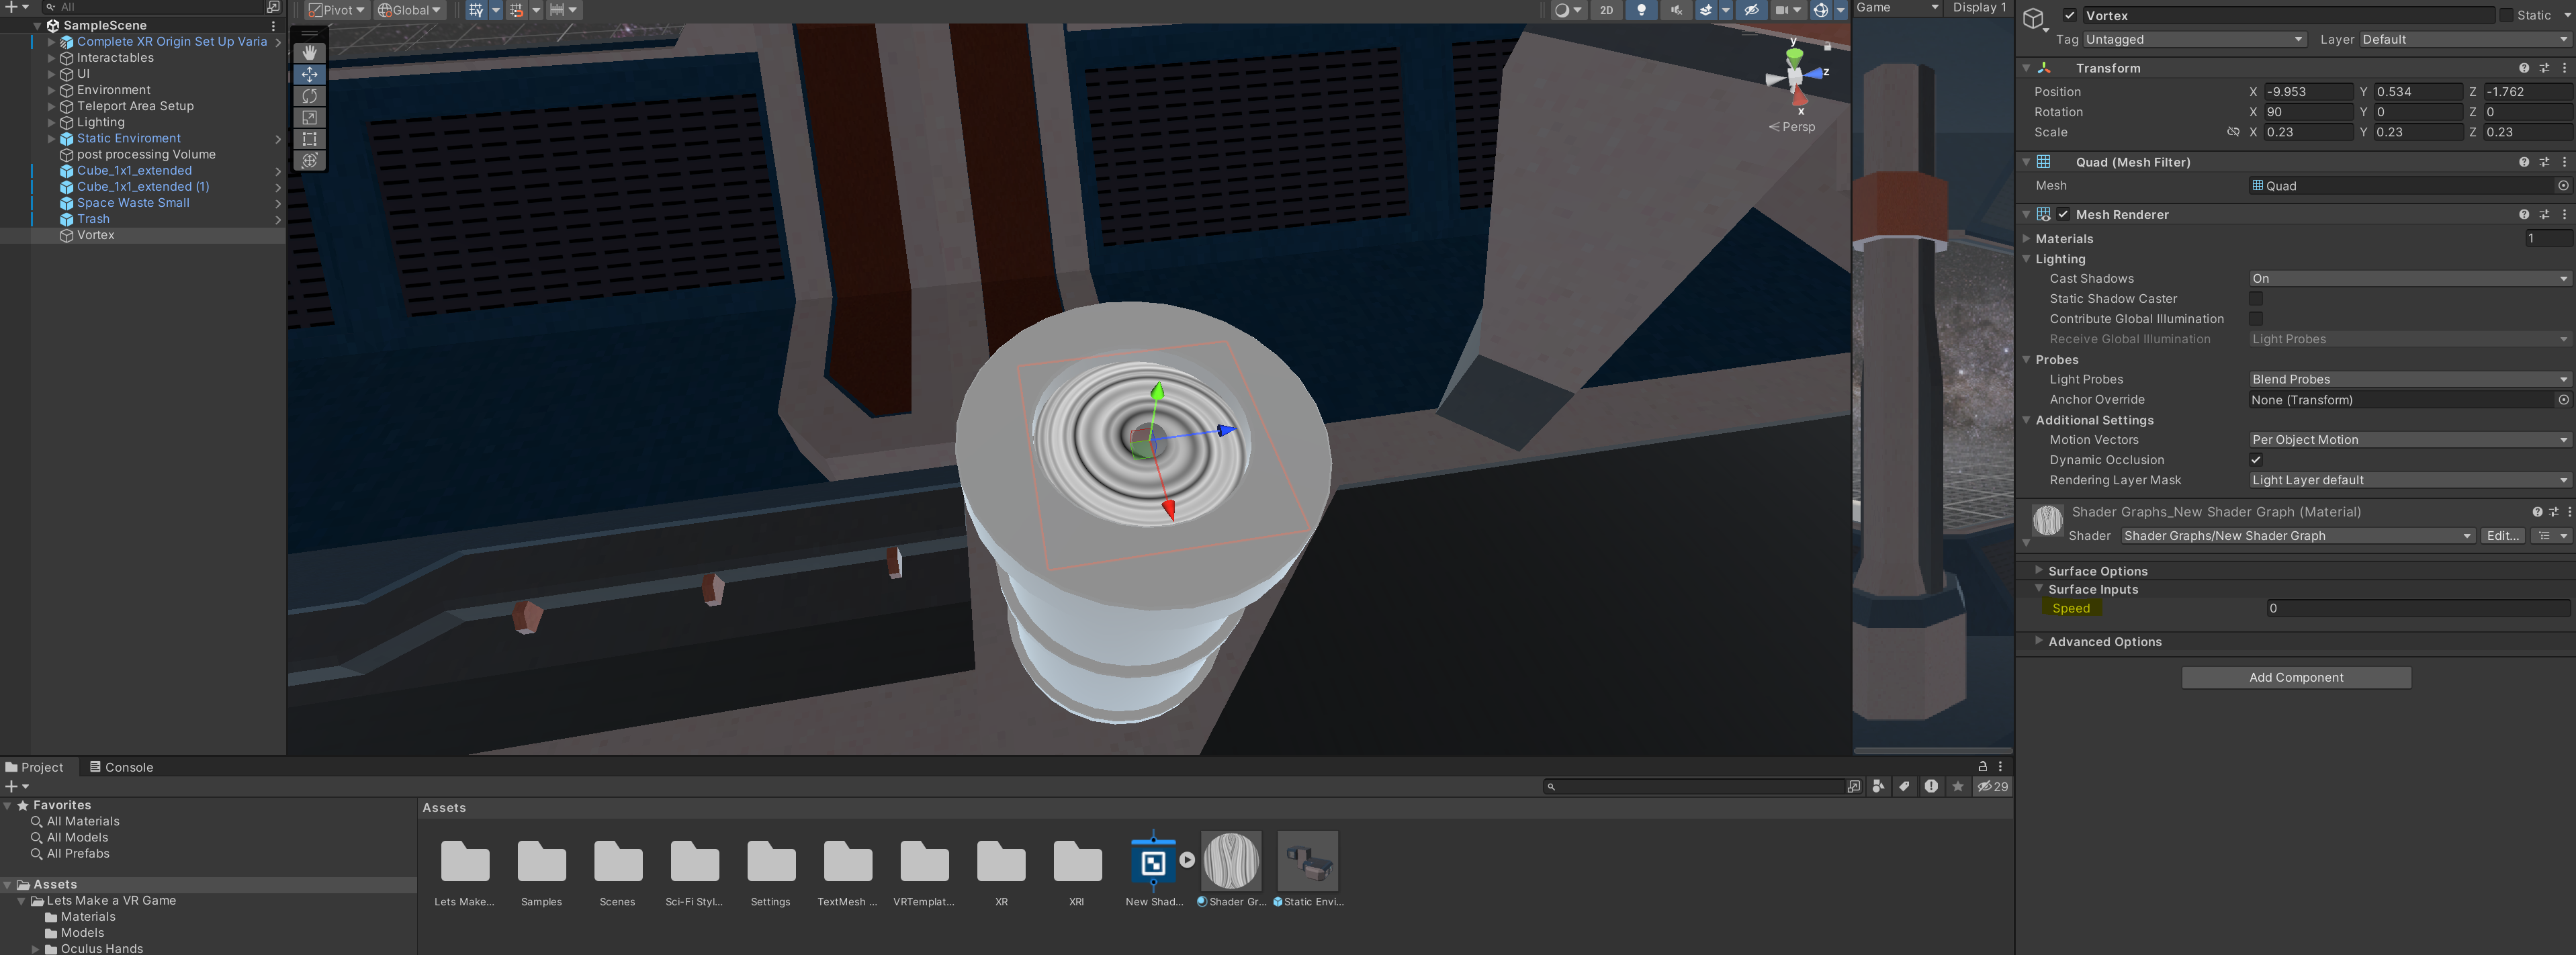Uncheck Dynamic Occlusion
Image resolution: width=2576 pixels, height=955 pixels.
(2255, 460)
